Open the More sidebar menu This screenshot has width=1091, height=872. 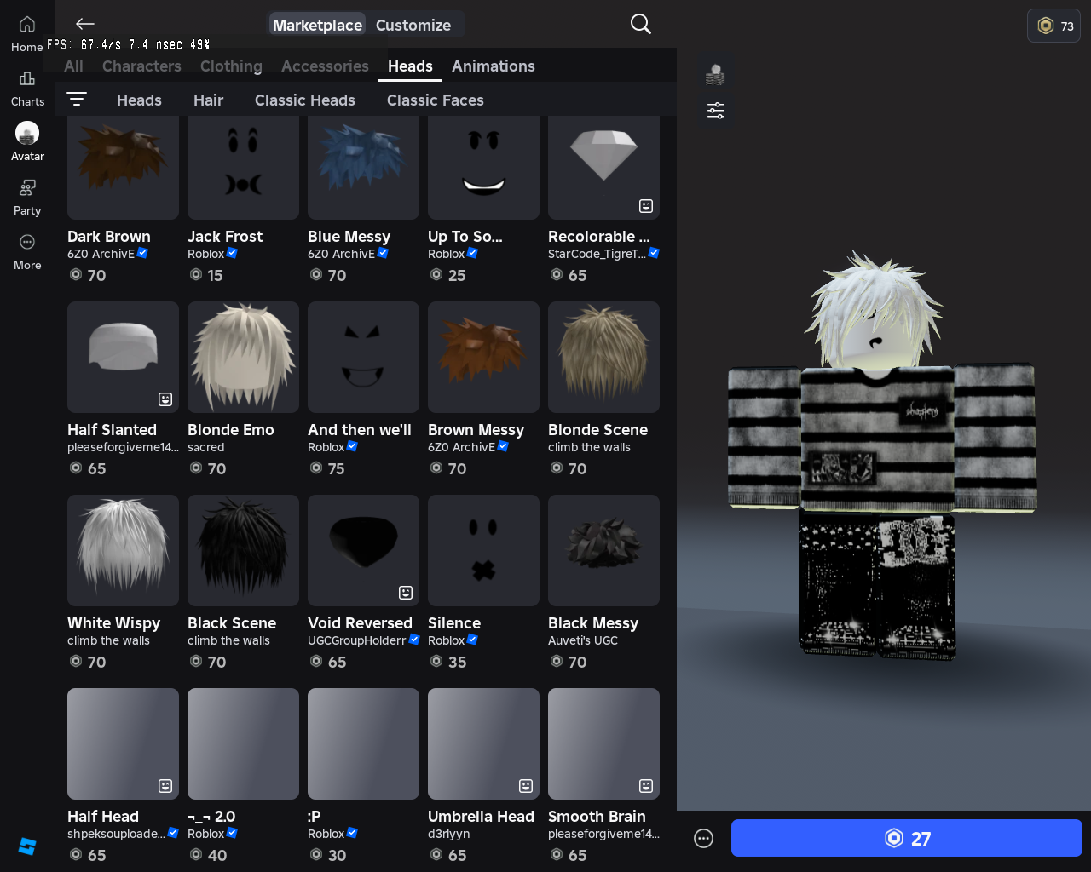click(x=27, y=252)
